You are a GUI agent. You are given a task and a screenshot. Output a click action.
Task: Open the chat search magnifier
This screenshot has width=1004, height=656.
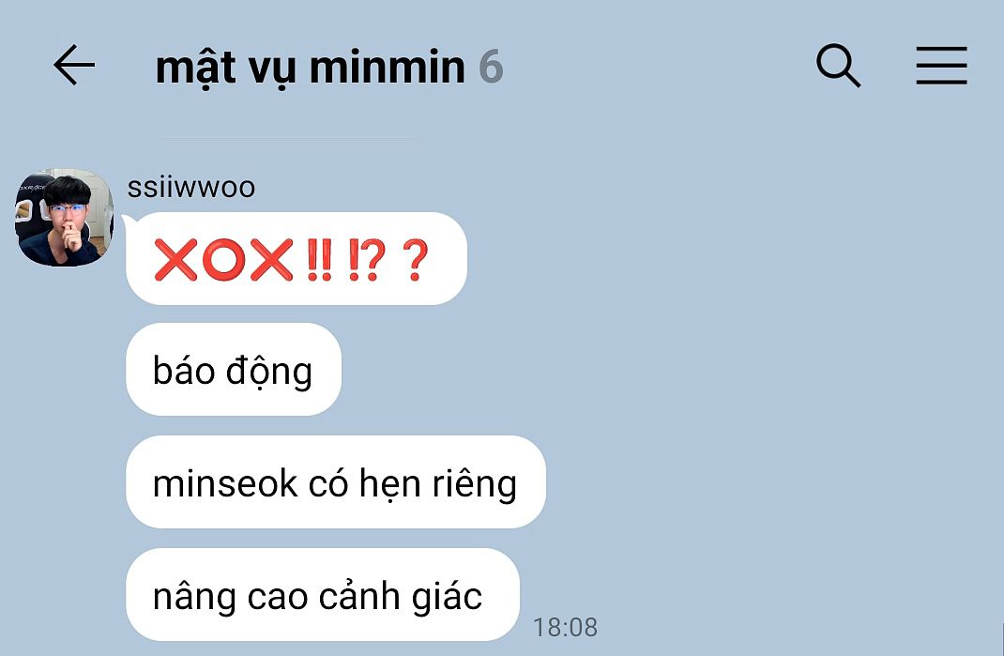pyautogui.click(x=838, y=66)
